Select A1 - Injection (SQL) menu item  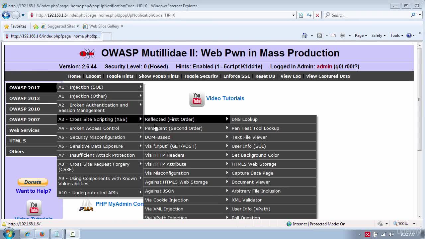[100, 87]
